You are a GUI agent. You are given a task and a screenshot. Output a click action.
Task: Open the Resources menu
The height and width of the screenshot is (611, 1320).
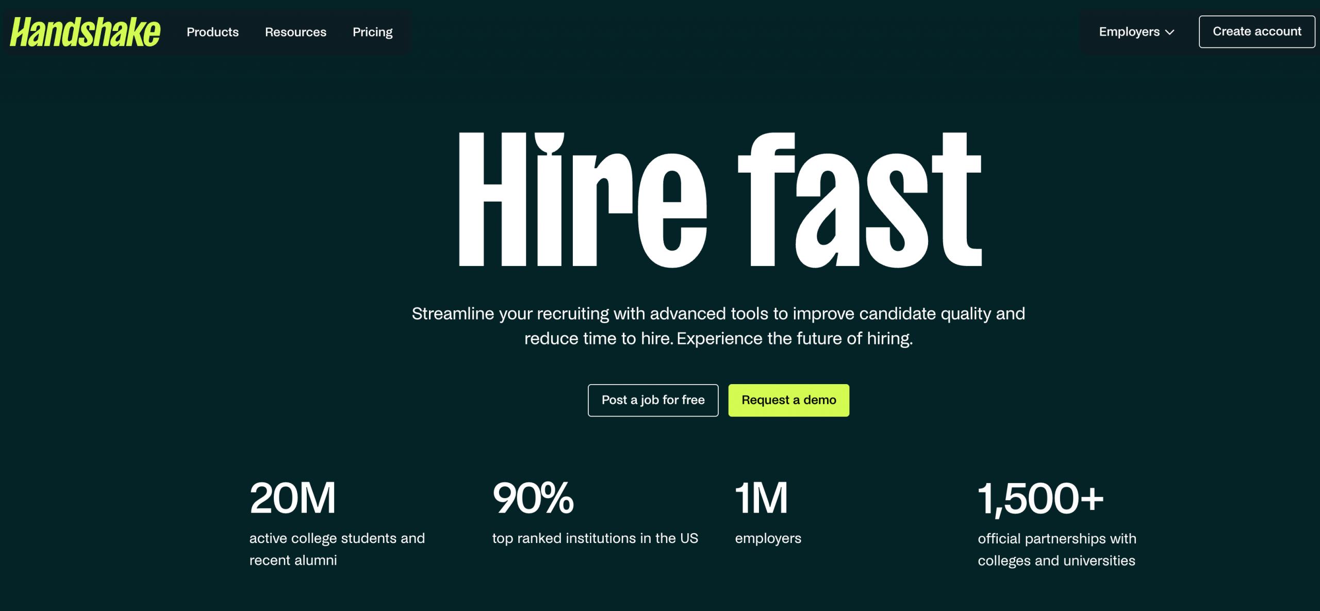coord(295,32)
